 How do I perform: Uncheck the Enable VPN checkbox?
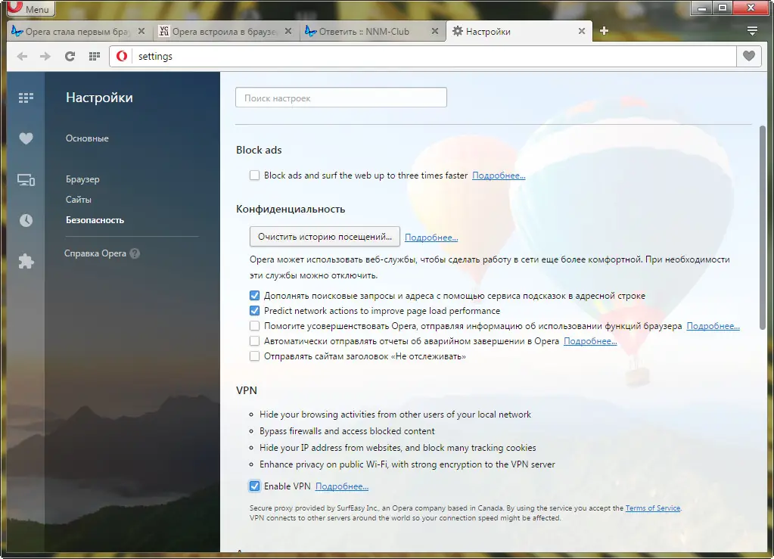click(254, 486)
